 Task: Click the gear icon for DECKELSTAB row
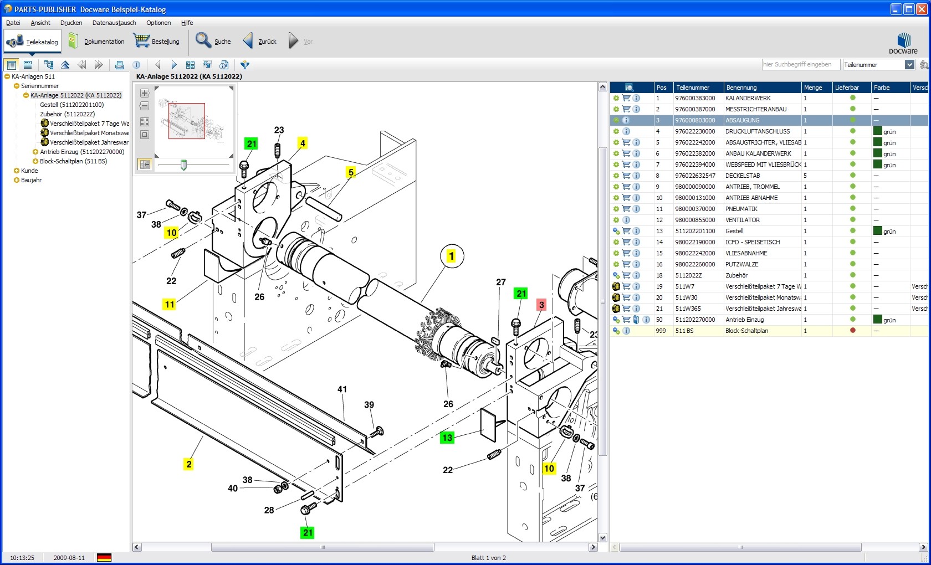tap(616, 176)
